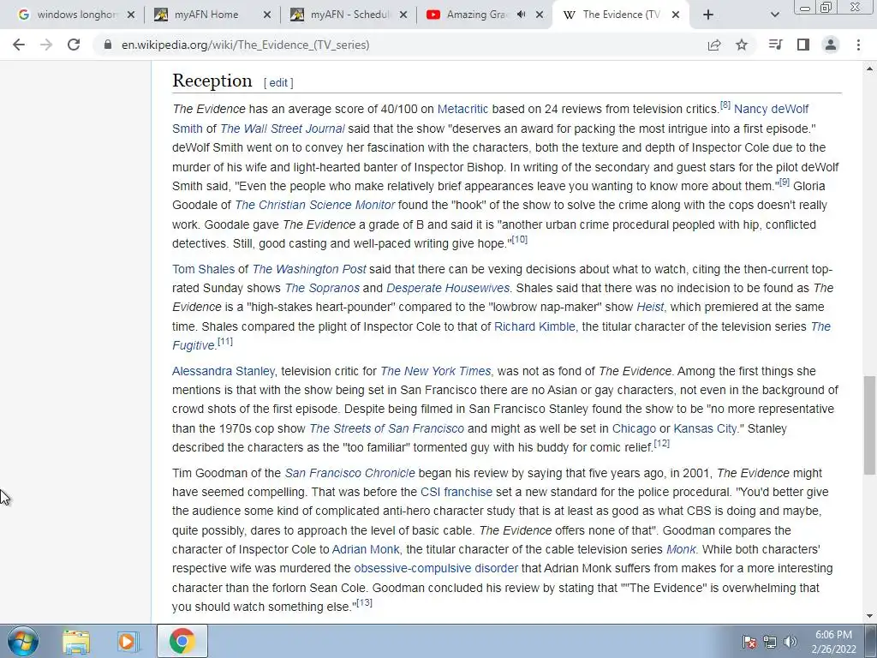Viewport: 877px width, 658px height.
Task: Open citation 9 reference
Action: click(785, 182)
